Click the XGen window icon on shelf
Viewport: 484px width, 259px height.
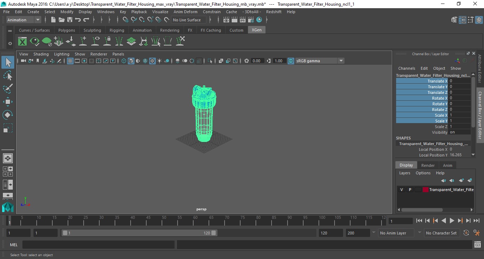[22, 41]
